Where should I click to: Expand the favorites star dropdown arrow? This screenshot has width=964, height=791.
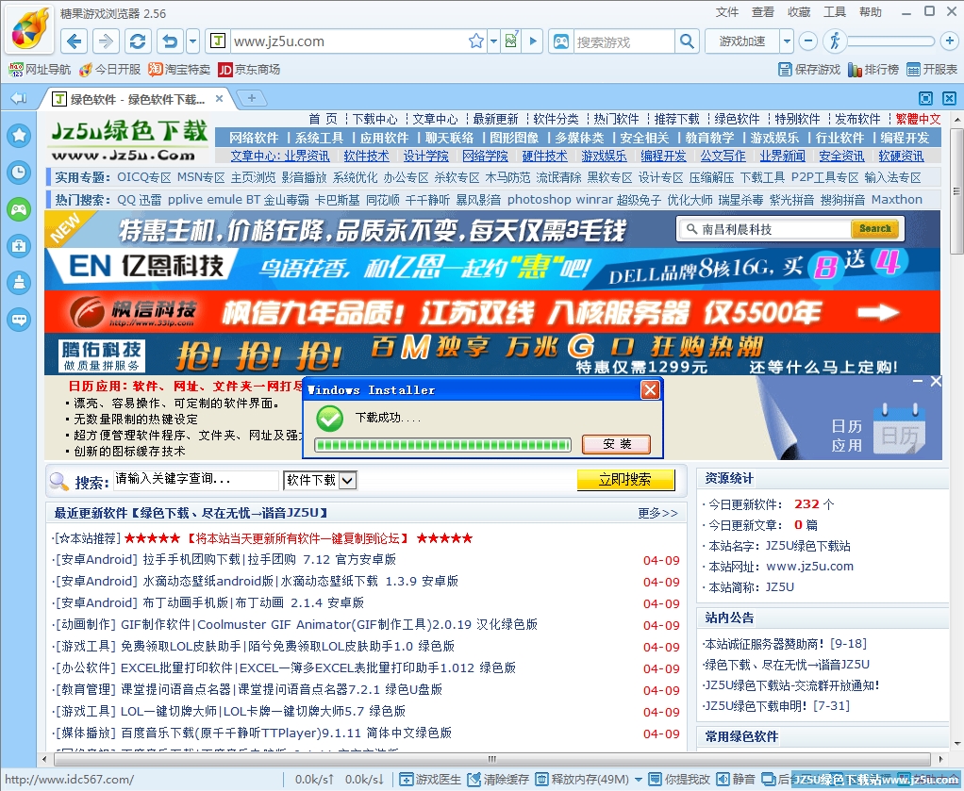pyautogui.click(x=493, y=41)
